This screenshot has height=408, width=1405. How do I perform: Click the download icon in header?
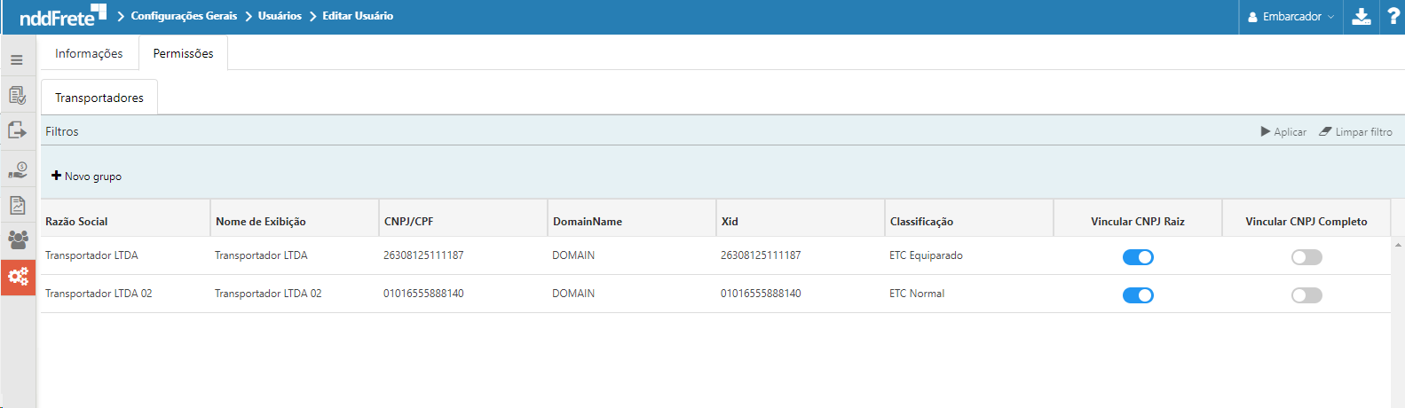(1361, 17)
